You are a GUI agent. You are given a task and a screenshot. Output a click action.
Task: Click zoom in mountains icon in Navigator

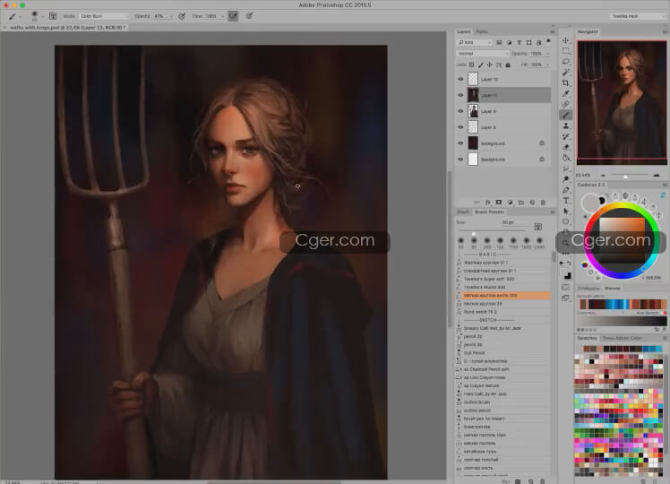click(657, 176)
